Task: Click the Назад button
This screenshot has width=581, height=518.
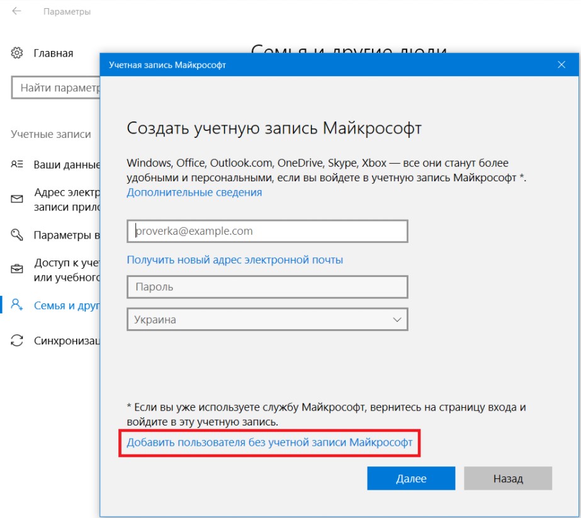Action: click(507, 478)
